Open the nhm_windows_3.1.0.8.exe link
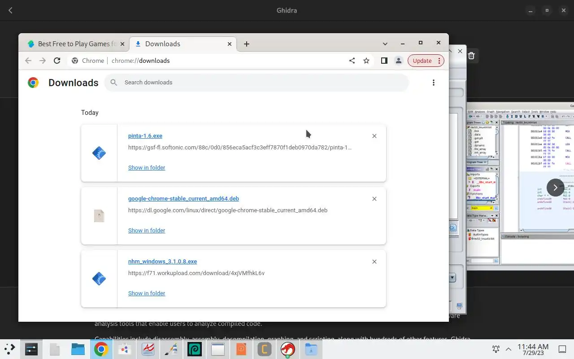The height and width of the screenshot is (359, 574). coord(162,261)
